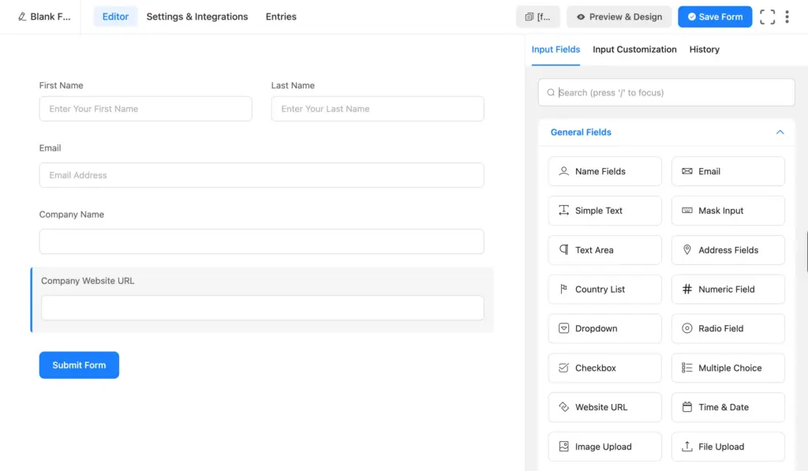The height and width of the screenshot is (471, 808).
Task: Add a Name Fields element
Action: pos(605,172)
